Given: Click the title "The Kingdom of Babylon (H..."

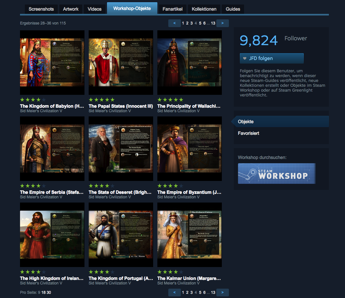Looking at the screenshot, I should 52,106.
